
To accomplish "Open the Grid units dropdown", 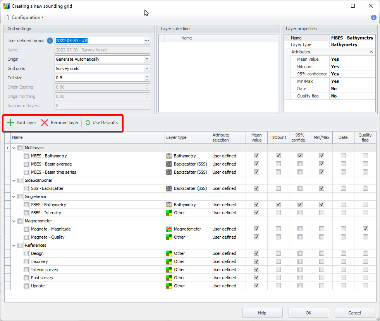I will pos(147,68).
